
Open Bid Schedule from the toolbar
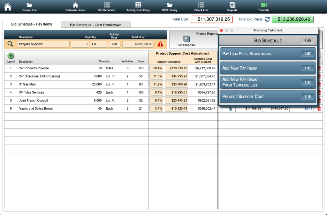click(x=107, y=7)
